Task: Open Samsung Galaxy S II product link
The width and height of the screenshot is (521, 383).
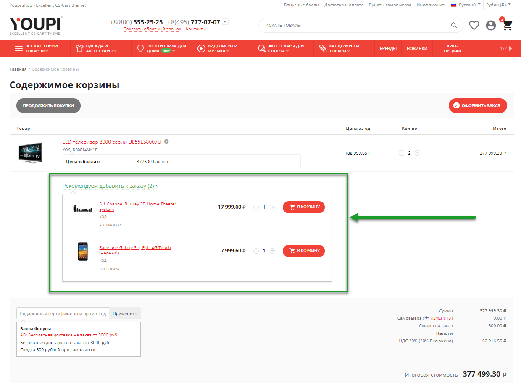Action: [x=135, y=250]
